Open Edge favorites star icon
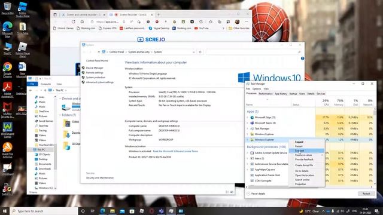Viewport: 383px width, 215px height. tap(211, 21)
